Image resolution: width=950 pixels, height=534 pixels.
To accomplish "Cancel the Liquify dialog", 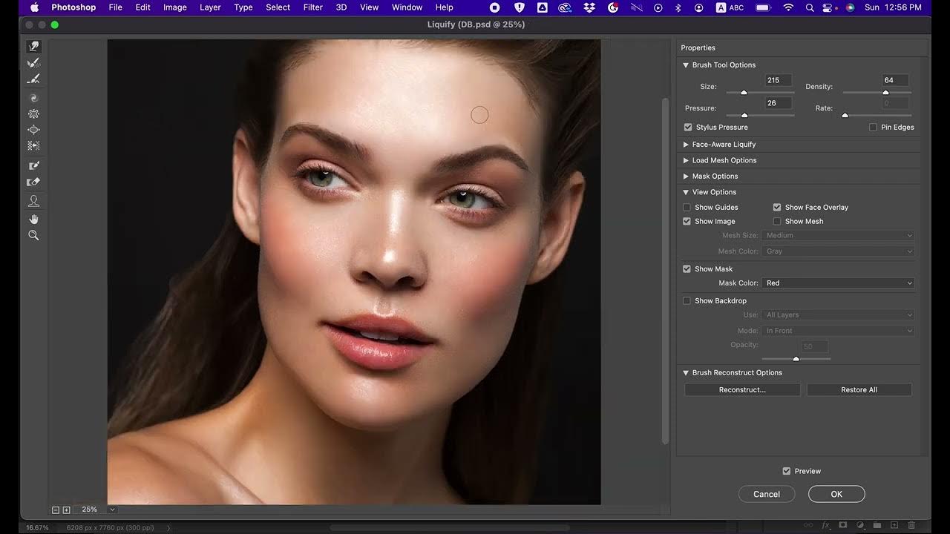I will click(x=767, y=494).
